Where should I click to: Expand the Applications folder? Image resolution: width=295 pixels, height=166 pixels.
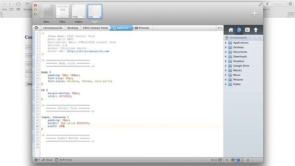click(x=226, y=43)
